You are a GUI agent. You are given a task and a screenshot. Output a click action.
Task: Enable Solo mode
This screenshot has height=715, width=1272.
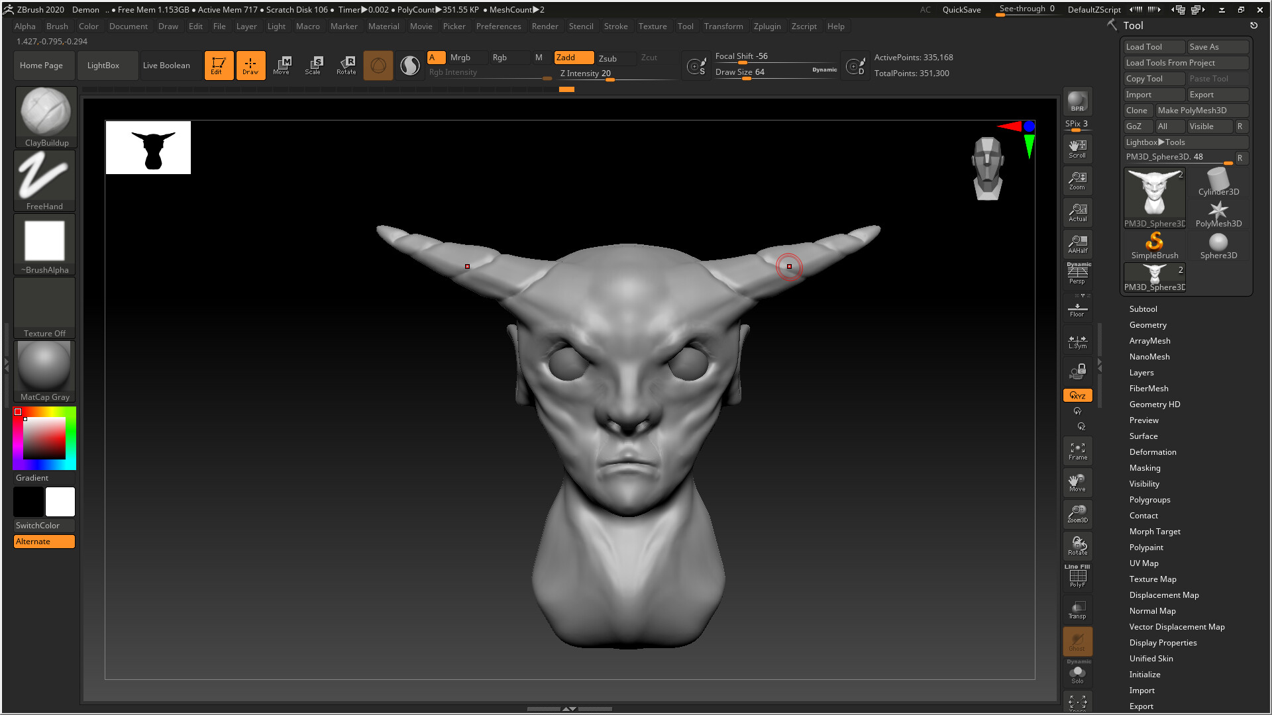click(1077, 674)
